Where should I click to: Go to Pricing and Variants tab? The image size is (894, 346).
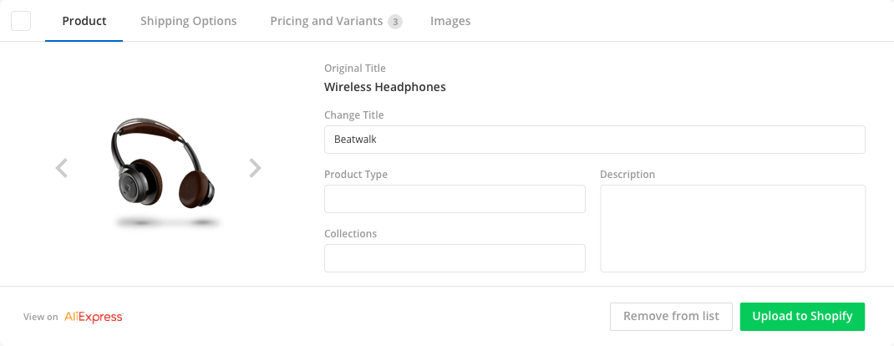coord(326,21)
